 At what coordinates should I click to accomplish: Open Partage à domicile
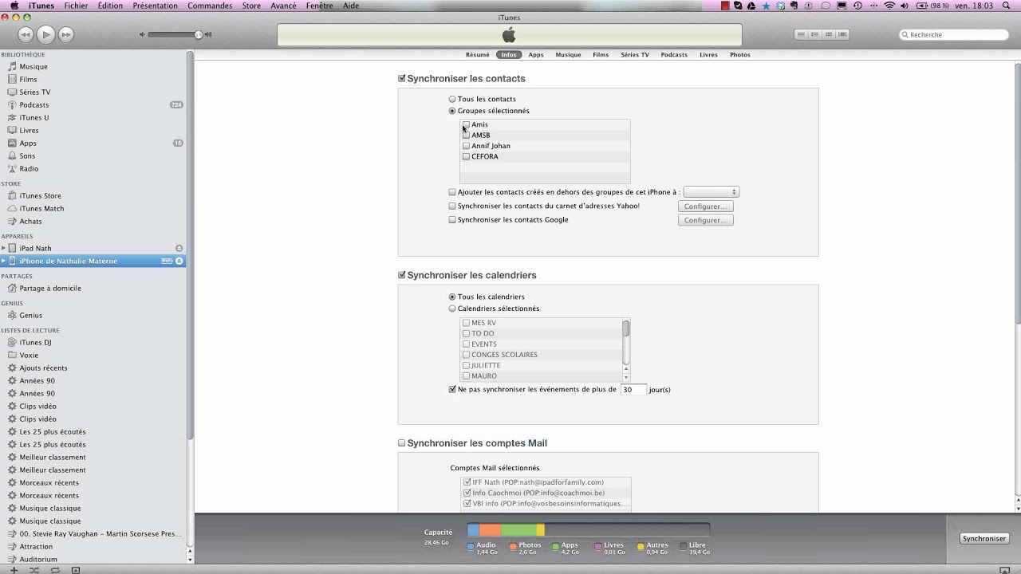pyautogui.click(x=50, y=288)
